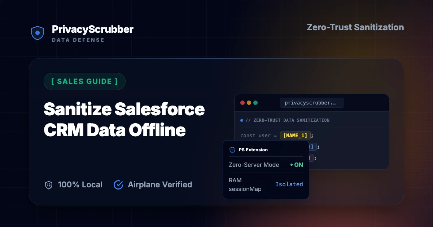Click the Zero-Server Mode label
This screenshot has height=227, width=433.
(x=254, y=165)
